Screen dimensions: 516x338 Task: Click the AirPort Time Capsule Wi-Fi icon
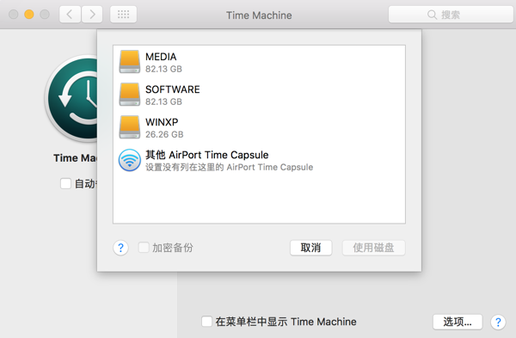[x=130, y=160]
